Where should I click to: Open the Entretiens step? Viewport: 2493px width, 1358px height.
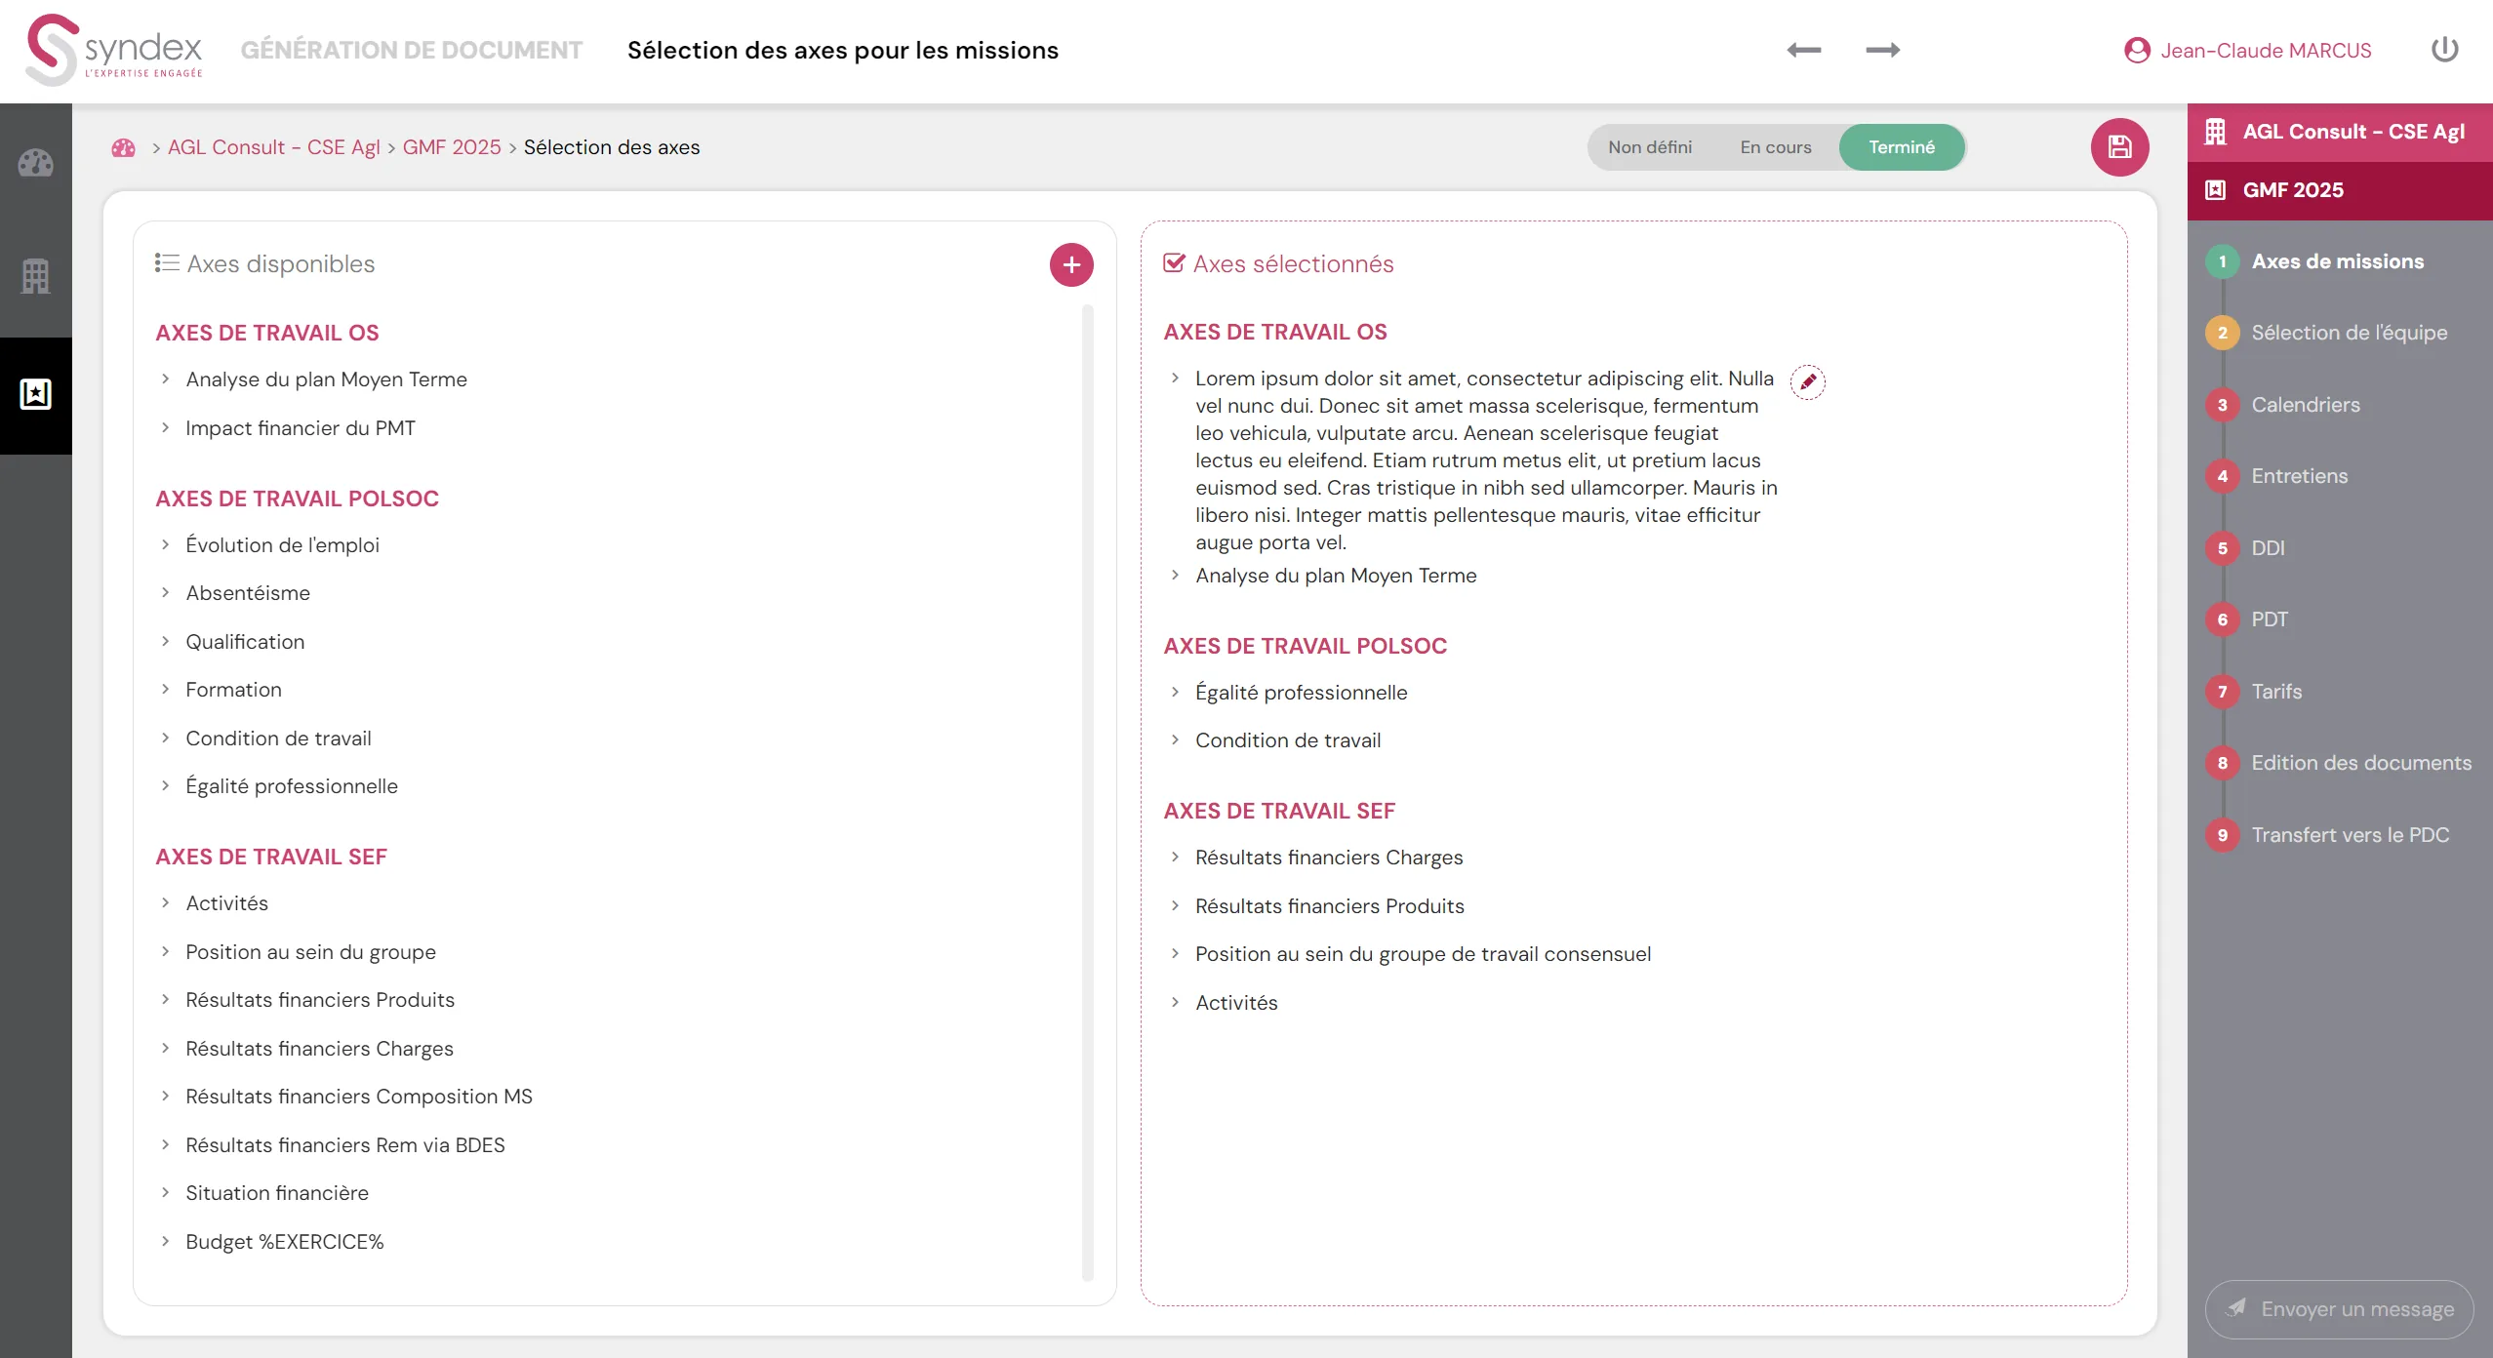tap(2299, 476)
